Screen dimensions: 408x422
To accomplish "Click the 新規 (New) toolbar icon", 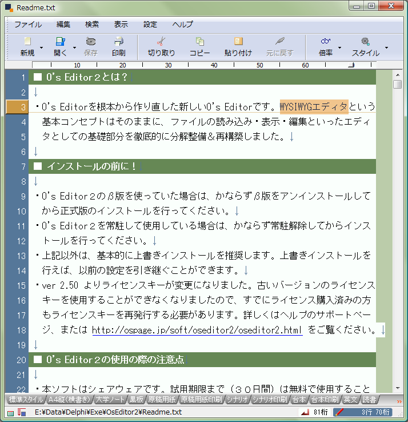I will 27,41.
